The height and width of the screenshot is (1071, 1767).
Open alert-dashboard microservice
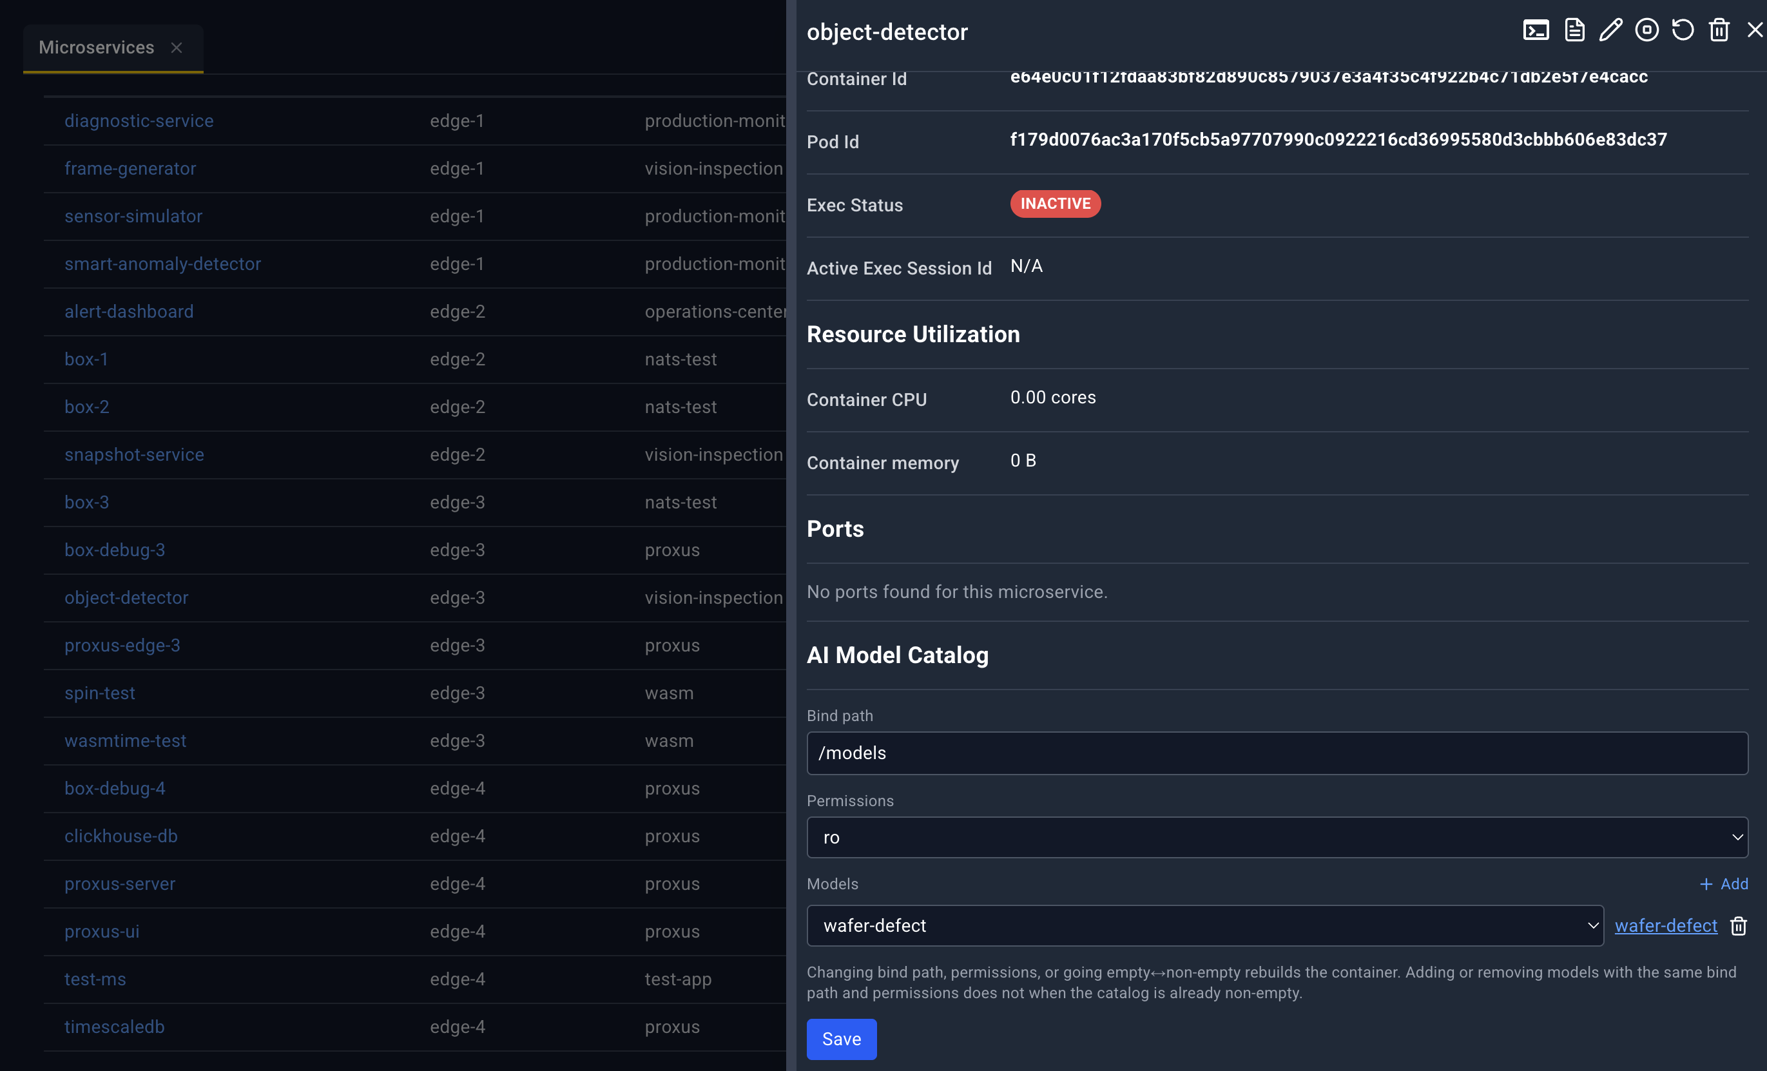click(129, 311)
